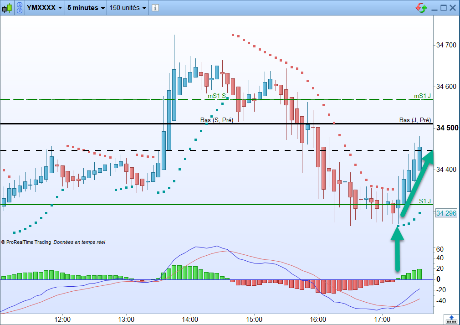The image size is (460, 325).
Task: Click the mS1 J level label
Action: (422, 96)
